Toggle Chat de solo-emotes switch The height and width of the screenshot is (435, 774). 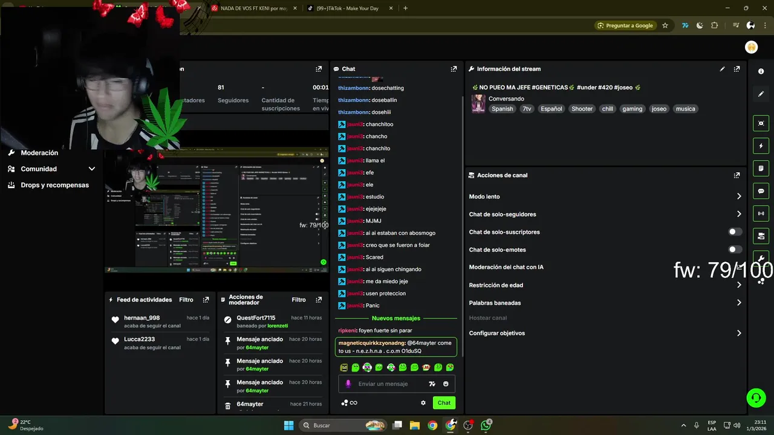[x=735, y=250]
